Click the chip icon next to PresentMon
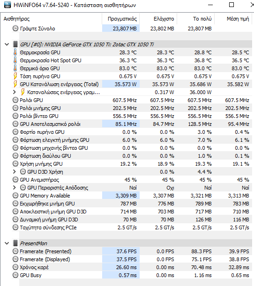The width and height of the screenshot is (254, 286). click(x=15, y=243)
